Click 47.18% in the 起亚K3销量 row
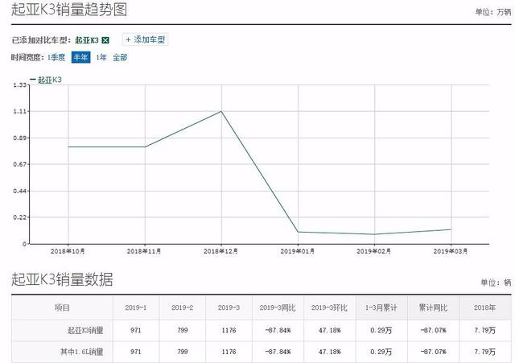Viewport: 515px width, 363px height. click(x=329, y=330)
